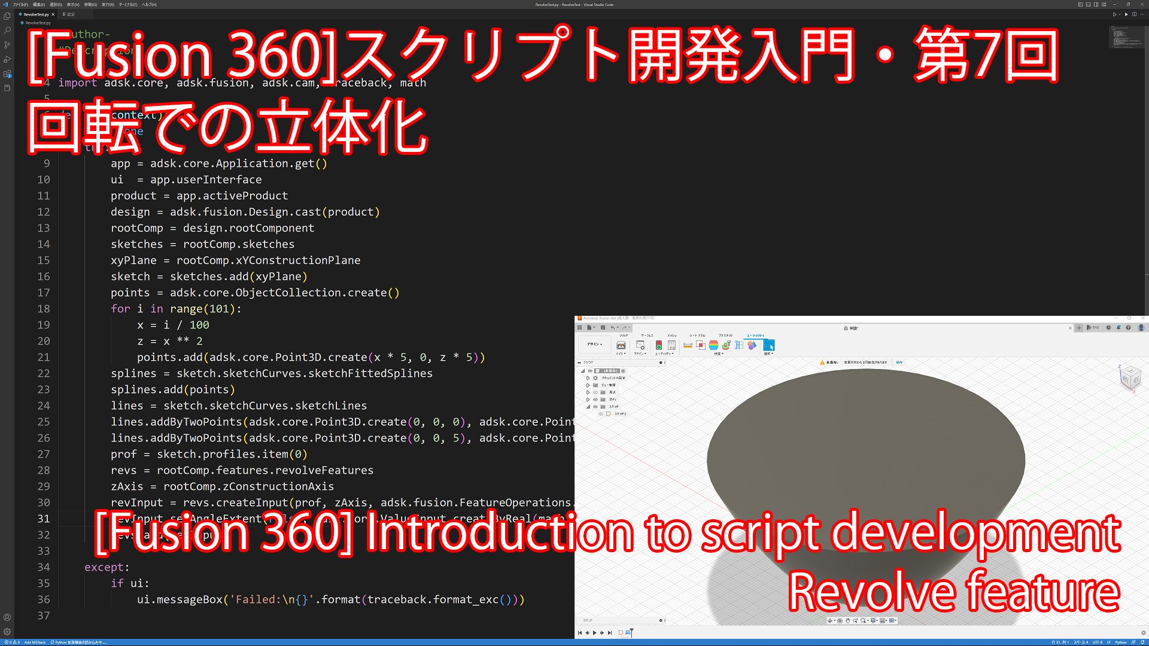
Task: Open Scripts and Add-Ins icon
Action: click(640, 345)
